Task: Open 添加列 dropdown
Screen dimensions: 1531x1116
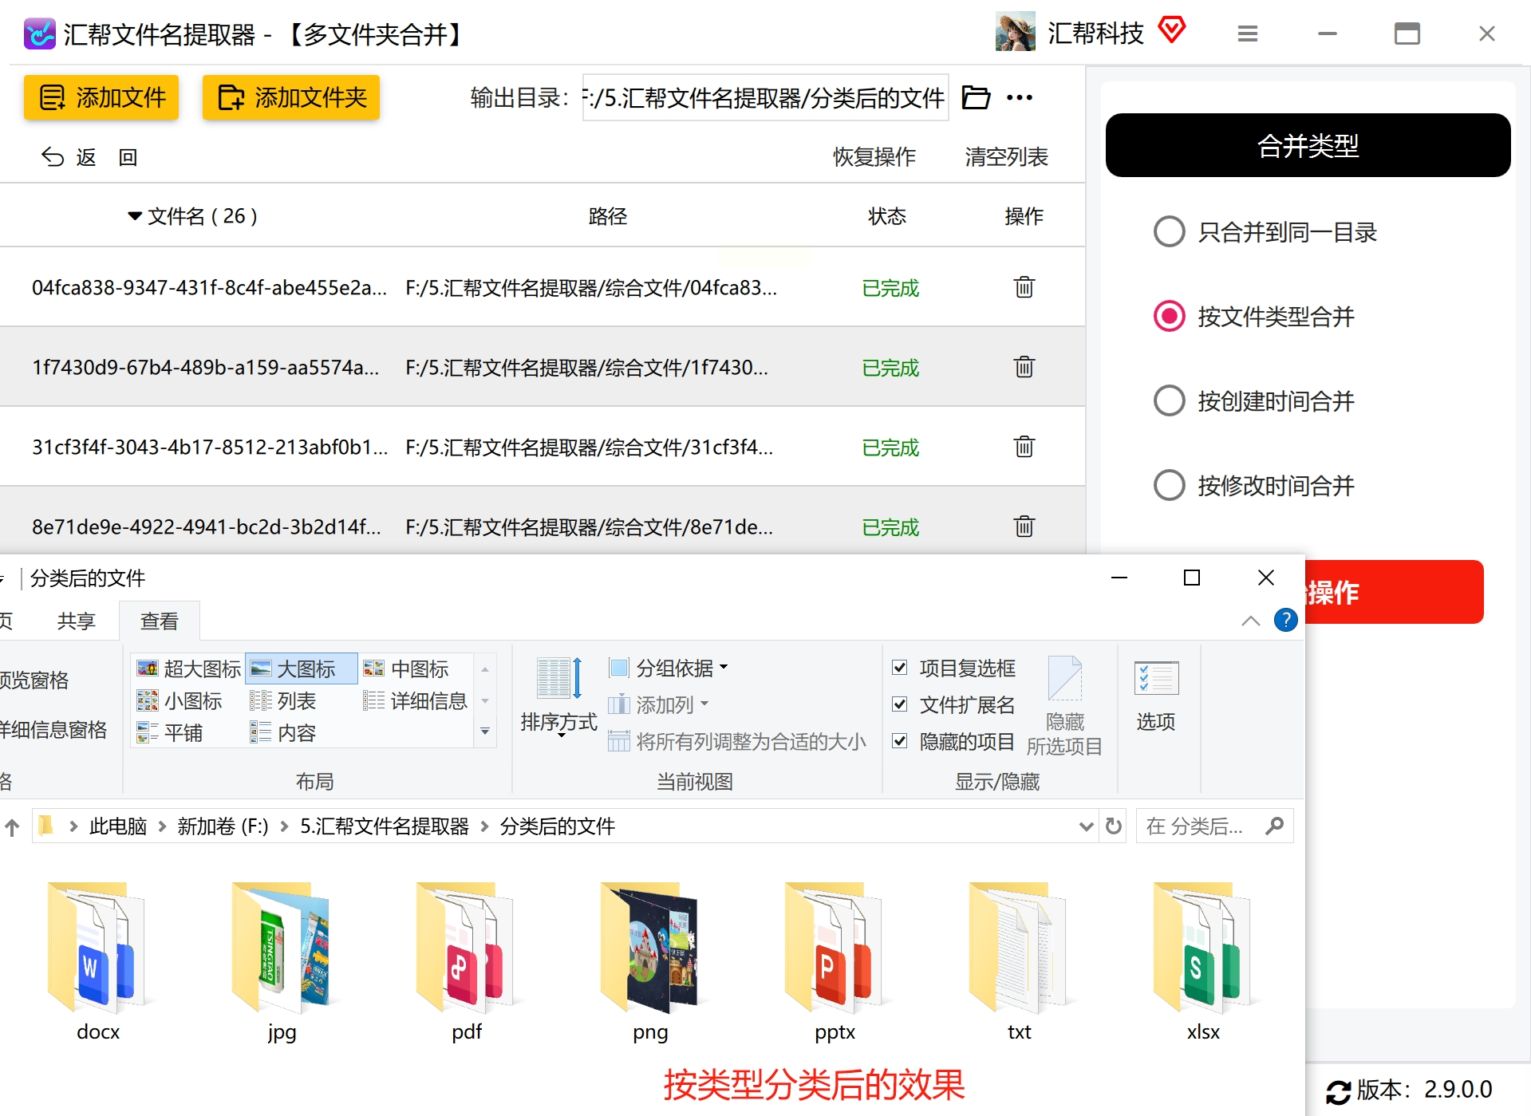Action: tap(658, 704)
